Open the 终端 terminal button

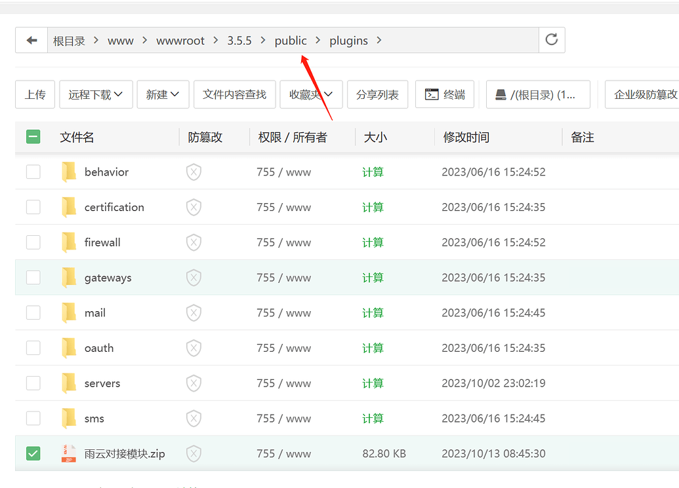pos(445,94)
